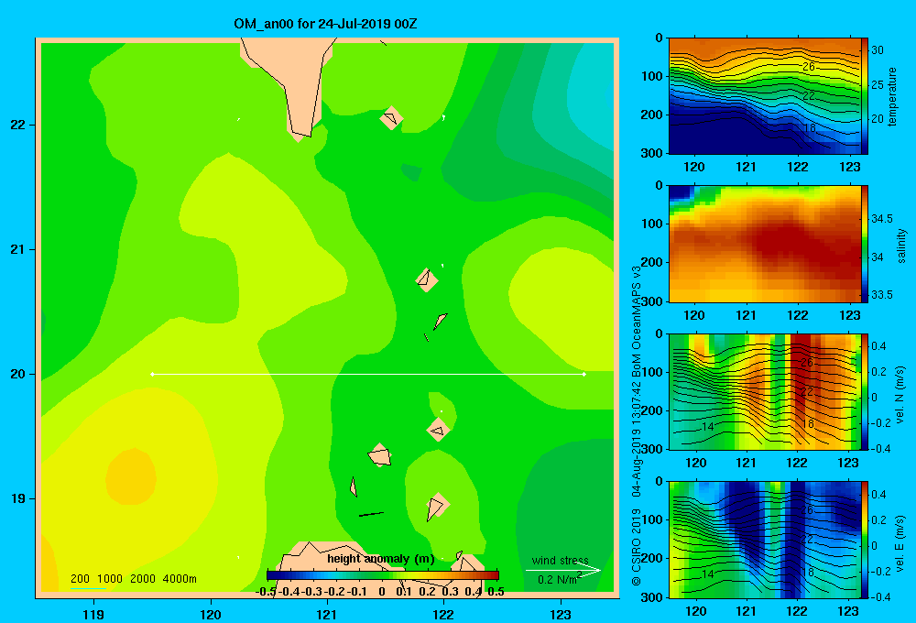Image resolution: width=916 pixels, height=623 pixels.
Task: Click the vertical 'salinity' axis label
Action: pyautogui.click(x=901, y=246)
